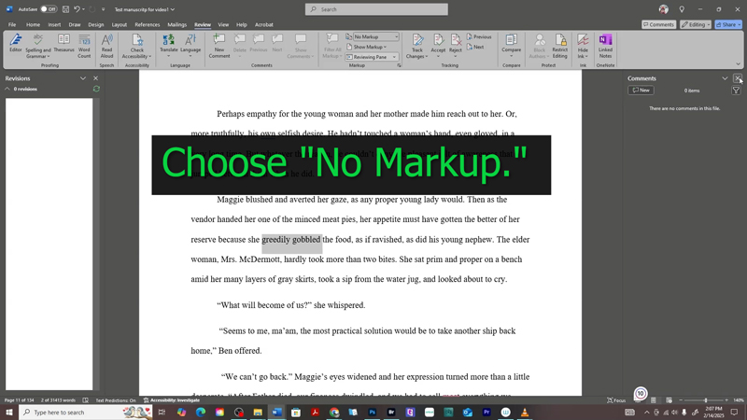
Task: Open VLC media player from taskbar
Action: [525, 412]
